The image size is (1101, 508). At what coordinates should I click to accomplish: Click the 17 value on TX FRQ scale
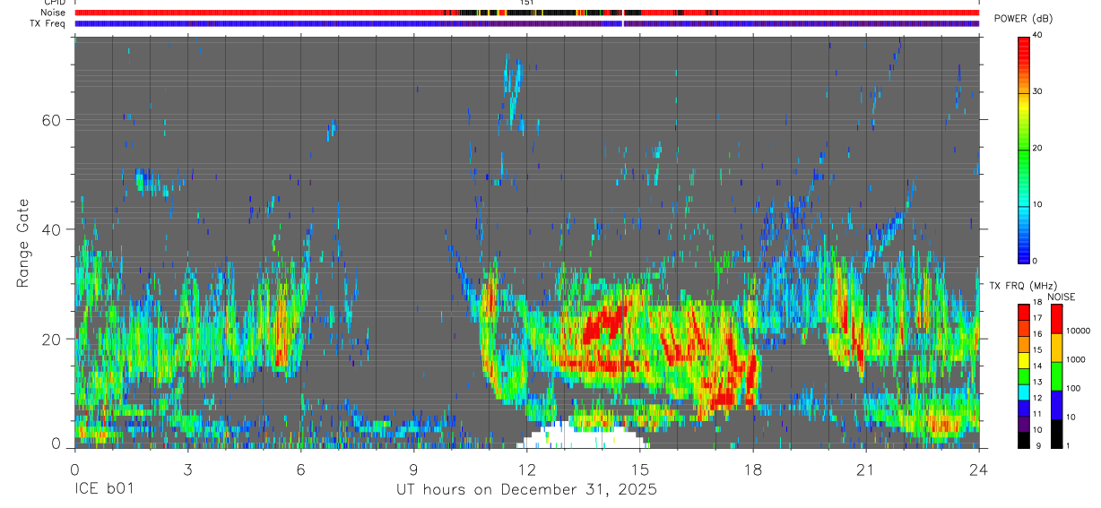pyautogui.click(x=1037, y=318)
